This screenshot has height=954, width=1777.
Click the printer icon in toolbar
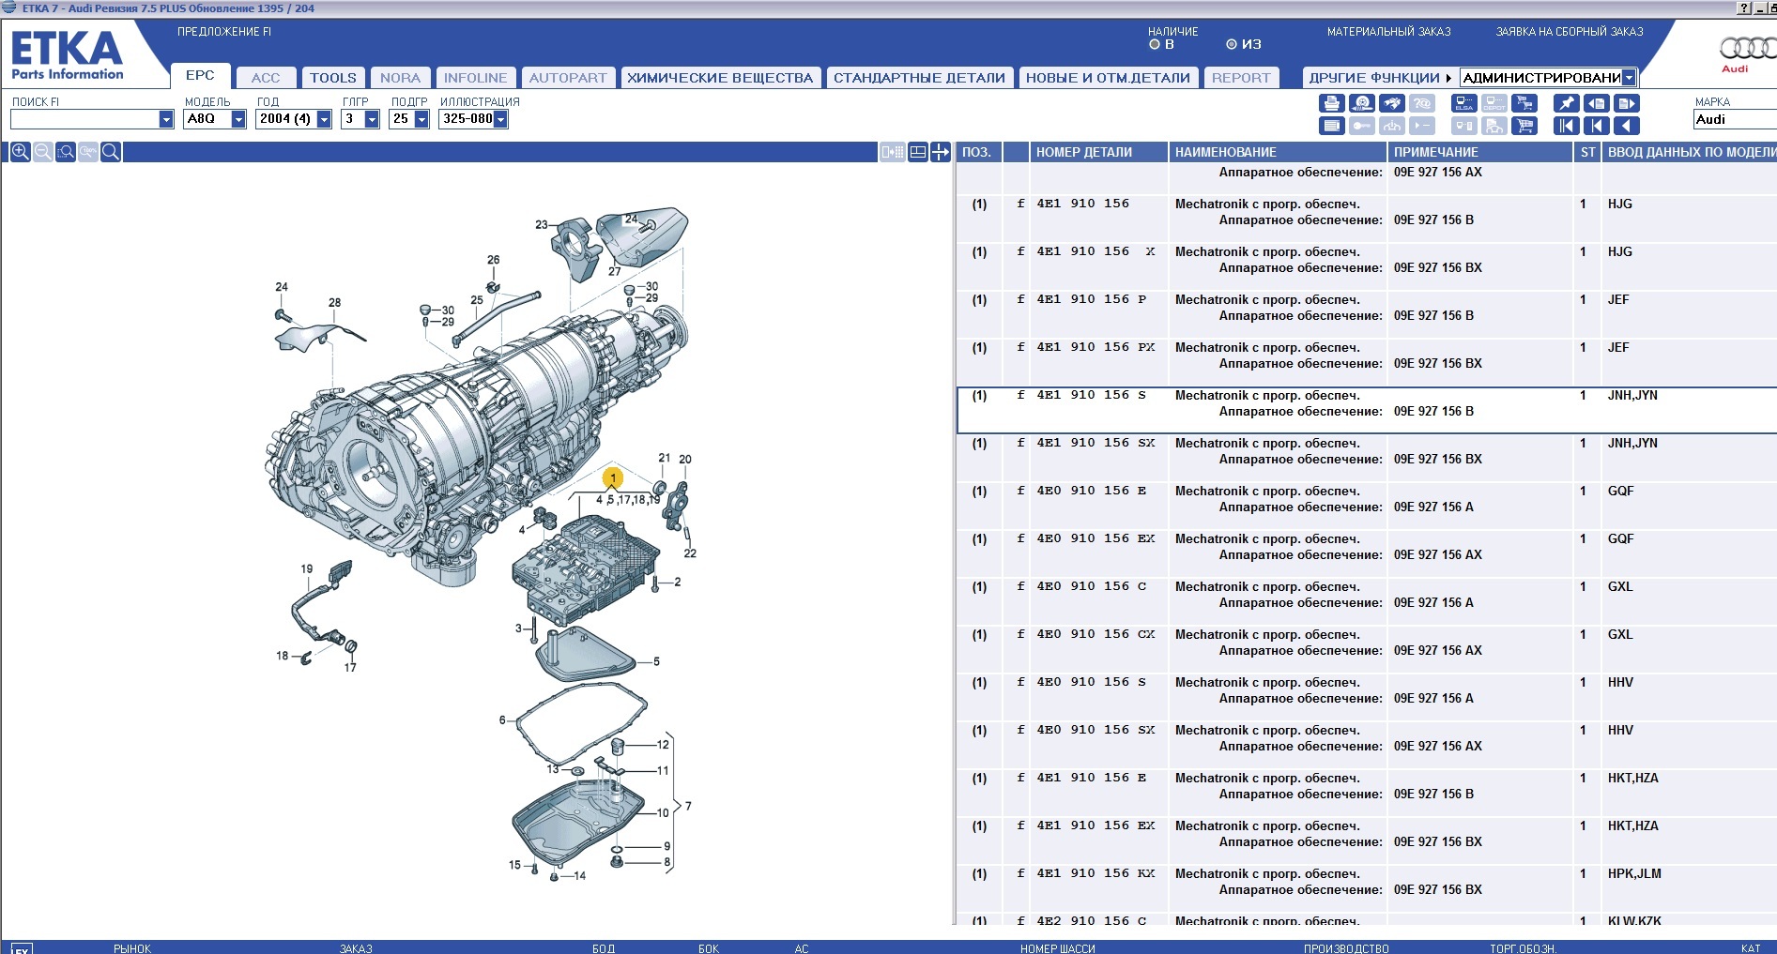[1331, 104]
